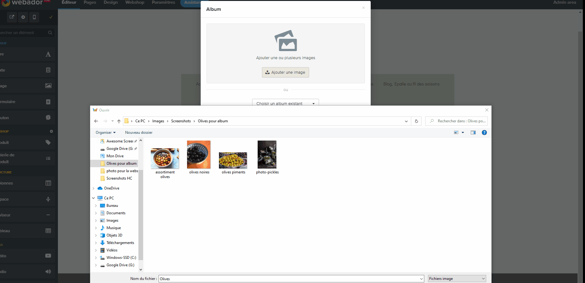Click the Nouveau dossier button
This screenshot has height=283, width=585.
point(139,133)
